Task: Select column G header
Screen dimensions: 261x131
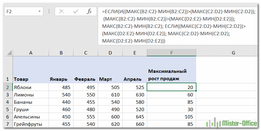Action: tap(233, 53)
